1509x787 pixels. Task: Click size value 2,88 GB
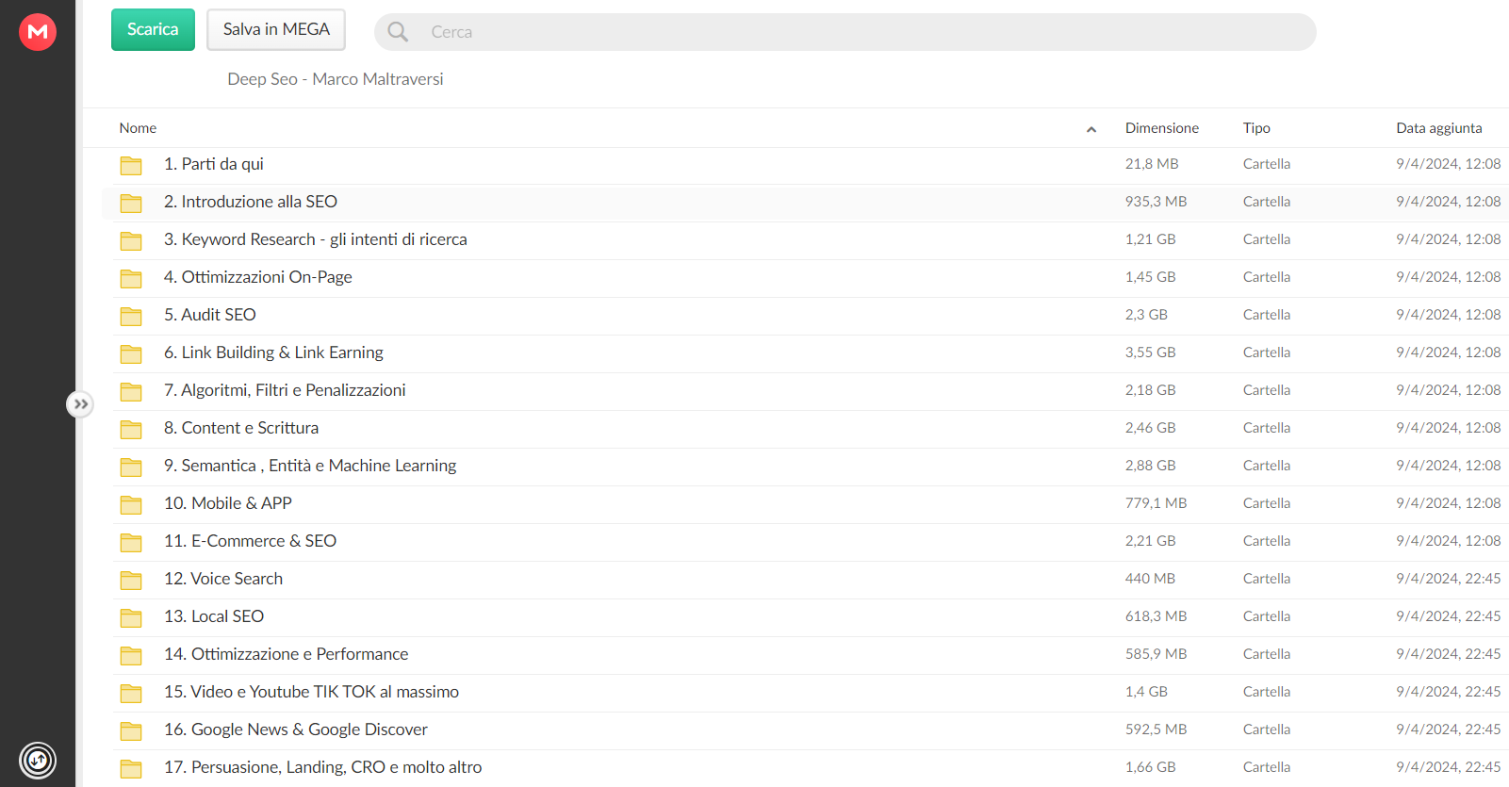pos(1150,466)
